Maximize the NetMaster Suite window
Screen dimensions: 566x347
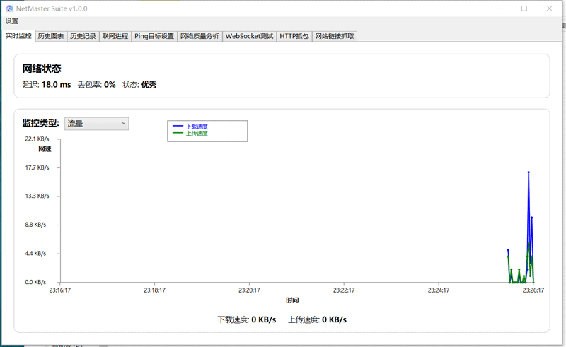pyautogui.click(x=524, y=8)
